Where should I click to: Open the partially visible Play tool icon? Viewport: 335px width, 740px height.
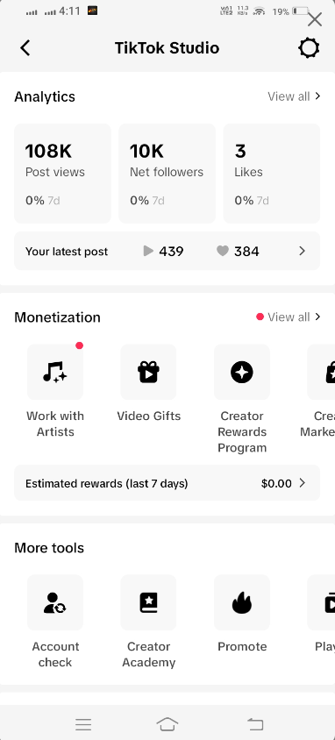[x=321, y=602]
